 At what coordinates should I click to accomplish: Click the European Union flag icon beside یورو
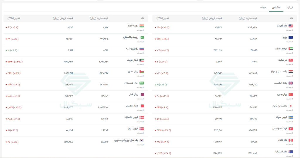(291, 37)
